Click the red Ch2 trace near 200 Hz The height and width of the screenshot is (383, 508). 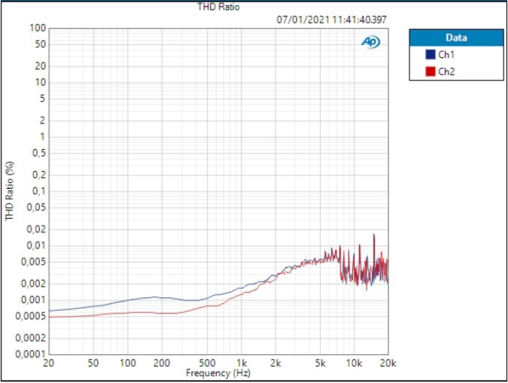click(162, 313)
